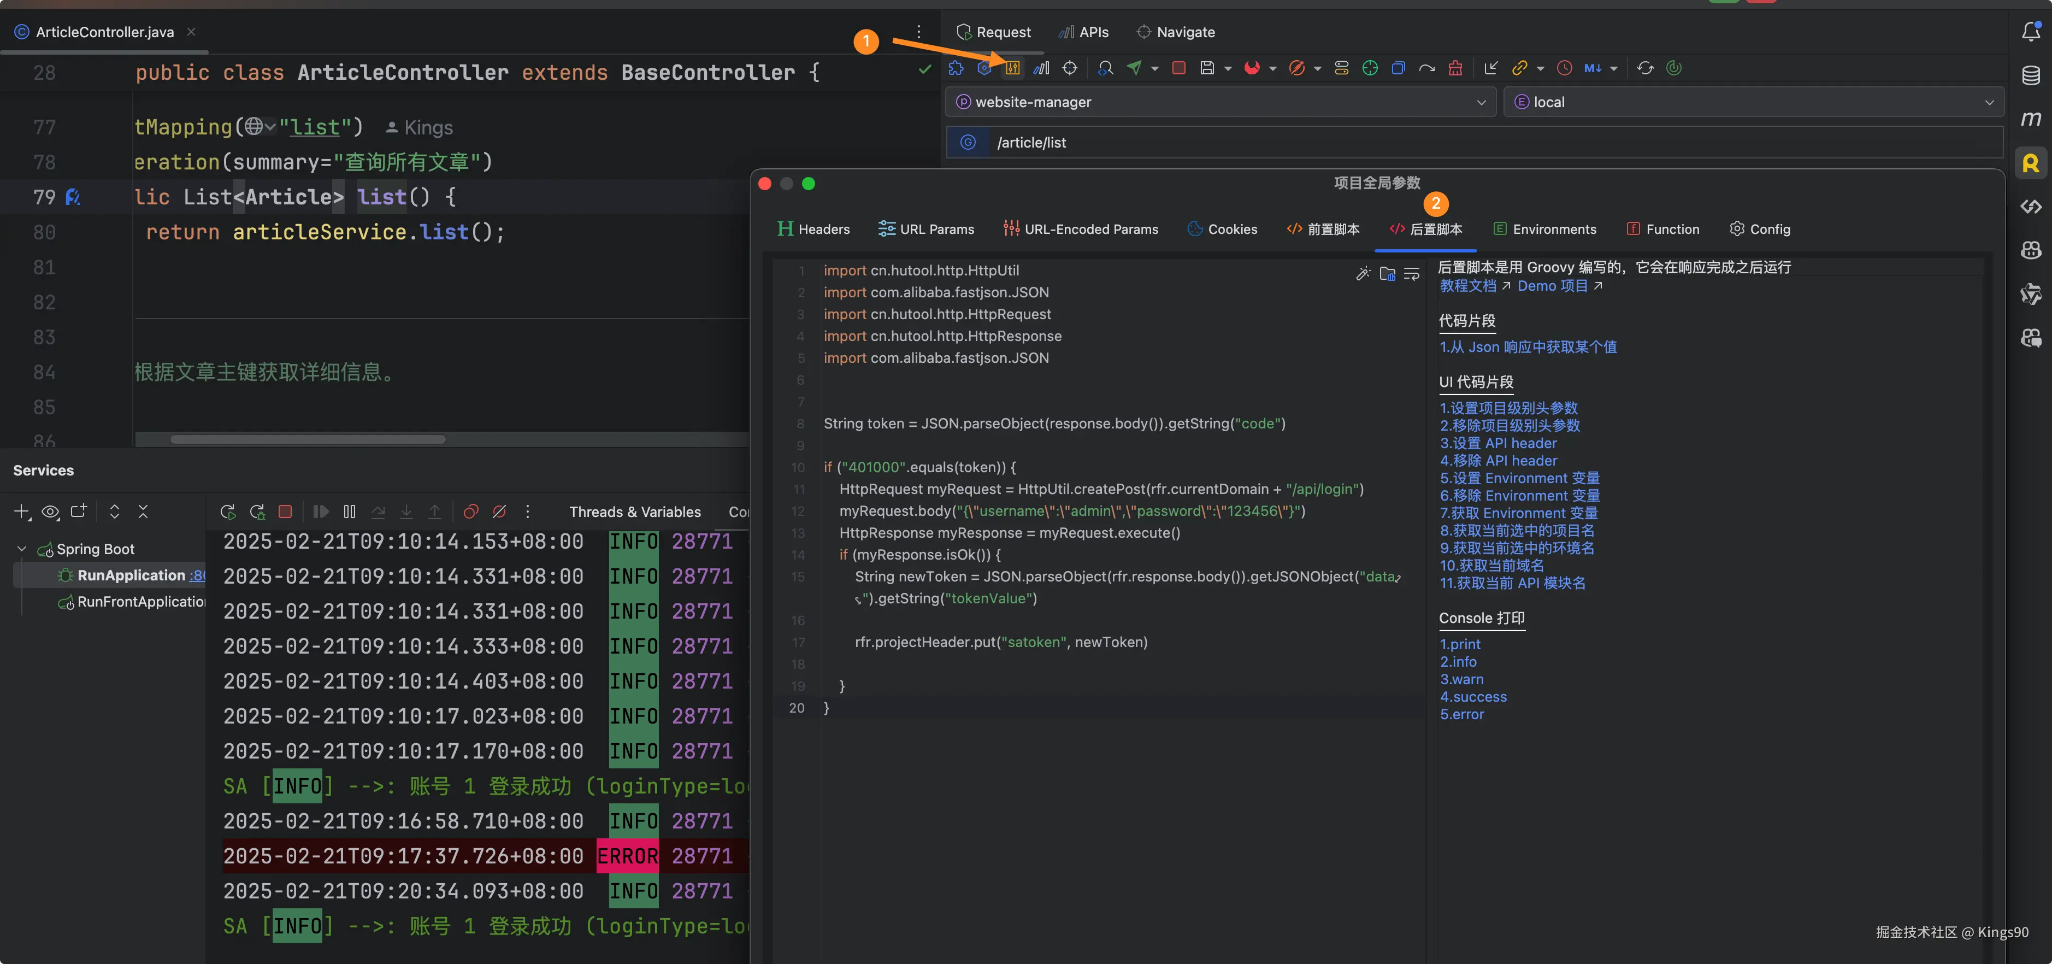Click the red clock history icon

click(x=1565, y=68)
